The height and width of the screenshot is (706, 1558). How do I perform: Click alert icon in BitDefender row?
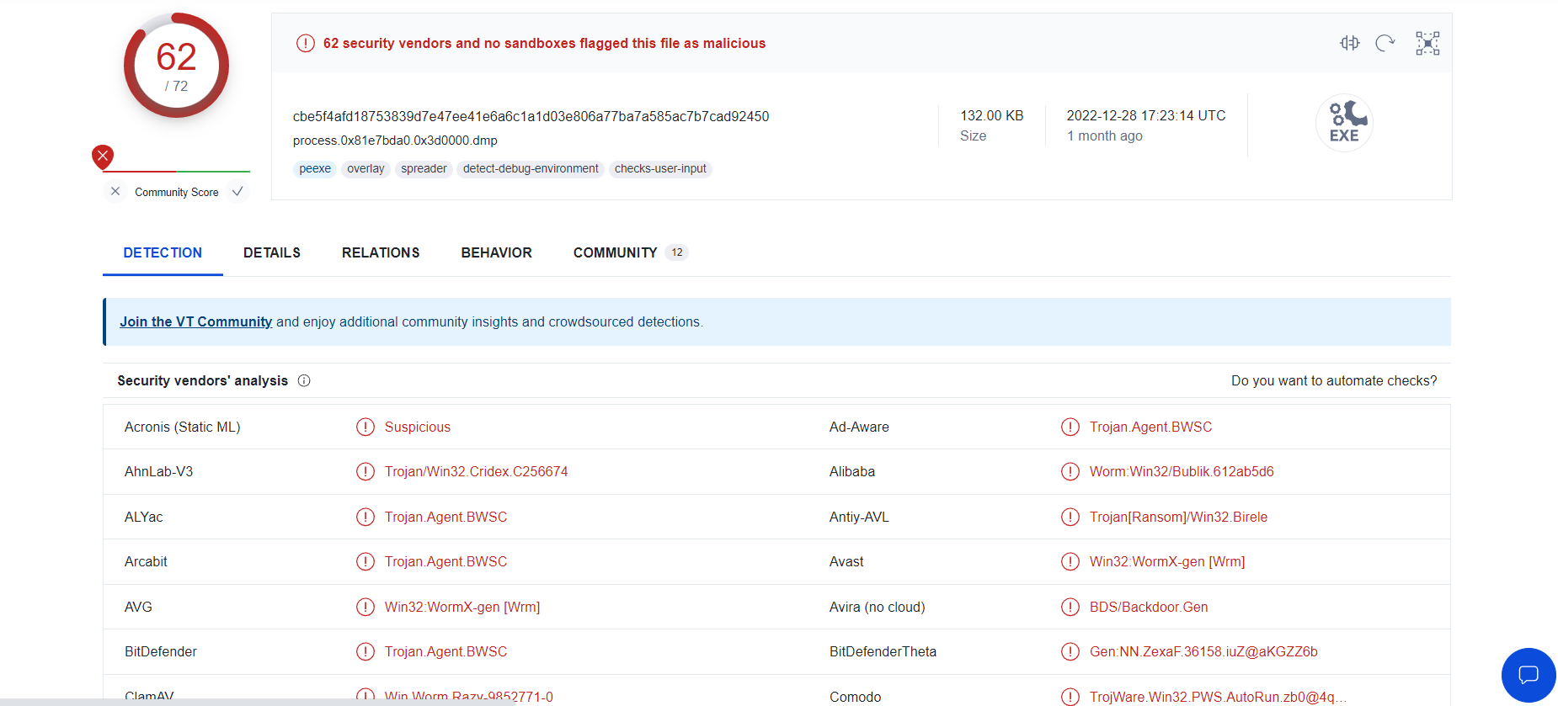[365, 651]
